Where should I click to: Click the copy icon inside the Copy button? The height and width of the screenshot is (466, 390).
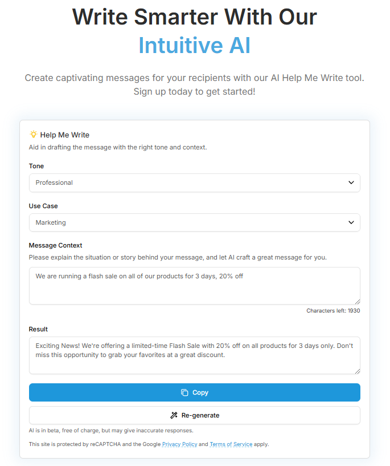pos(184,392)
